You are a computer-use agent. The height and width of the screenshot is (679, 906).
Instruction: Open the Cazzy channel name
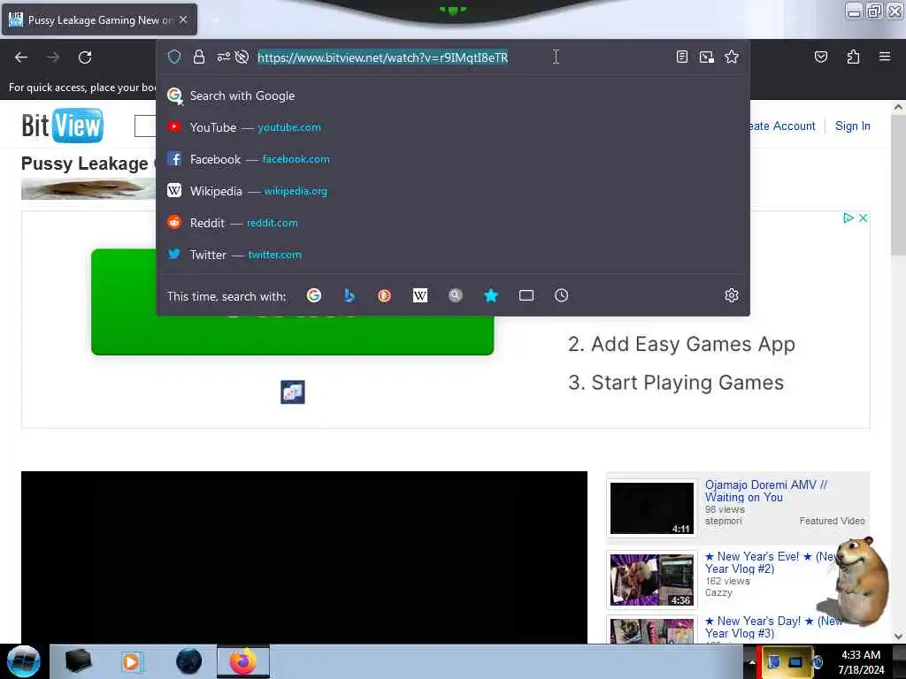(x=718, y=592)
